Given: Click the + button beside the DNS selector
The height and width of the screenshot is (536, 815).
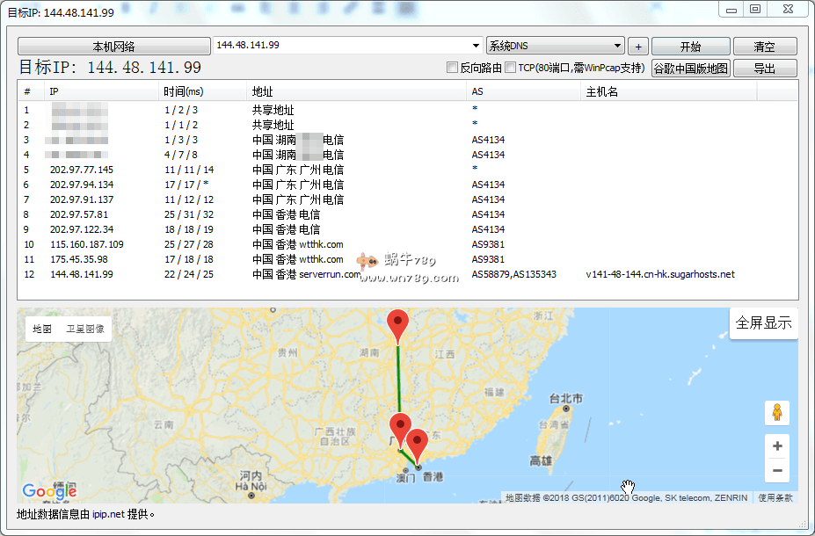Looking at the screenshot, I should (637, 46).
